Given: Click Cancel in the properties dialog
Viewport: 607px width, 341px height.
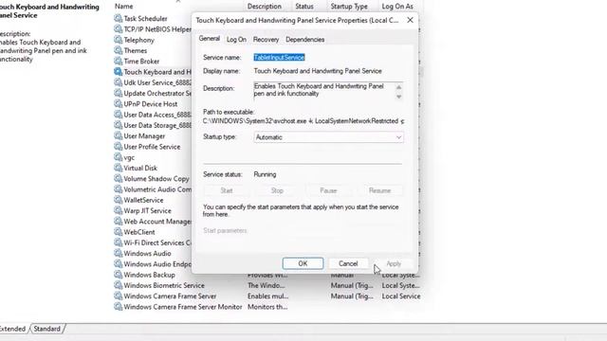Looking at the screenshot, I should pyautogui.click(x=348, y=263).
